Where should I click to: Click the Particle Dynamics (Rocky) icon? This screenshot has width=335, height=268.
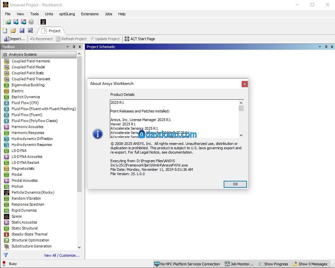(7, 192)
